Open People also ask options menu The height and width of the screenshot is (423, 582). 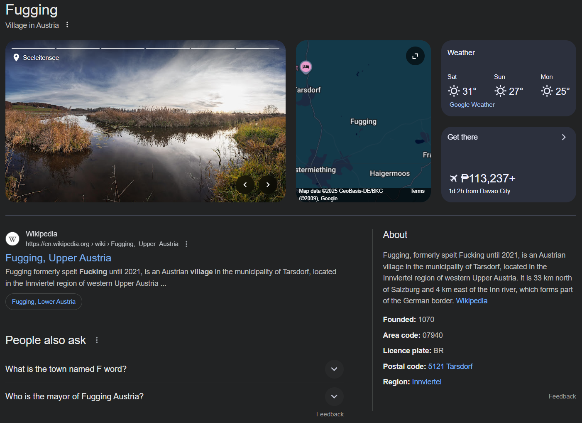tap(97, 340)
